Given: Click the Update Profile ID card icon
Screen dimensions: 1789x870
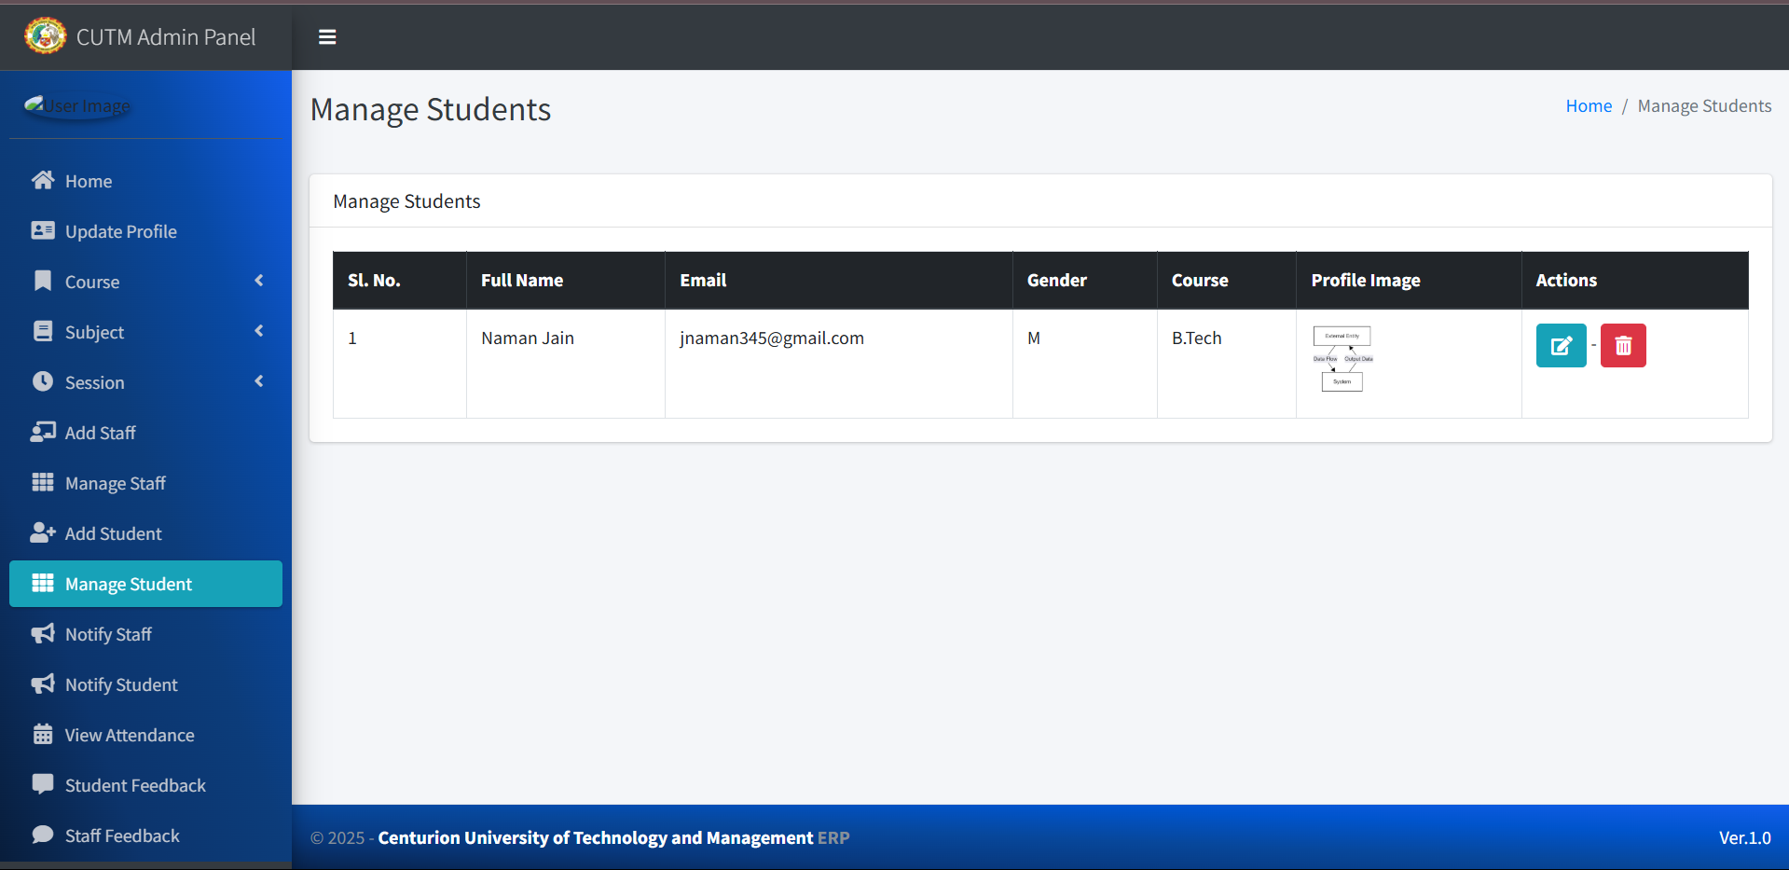Looking at the screenshot, I should pyautogui.click(x=43, y=230).
